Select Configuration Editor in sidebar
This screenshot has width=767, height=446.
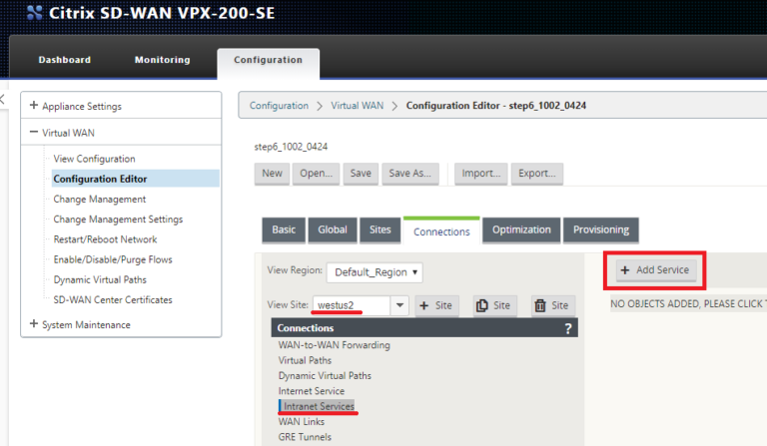pyautogui.click(x=136, y=179)
